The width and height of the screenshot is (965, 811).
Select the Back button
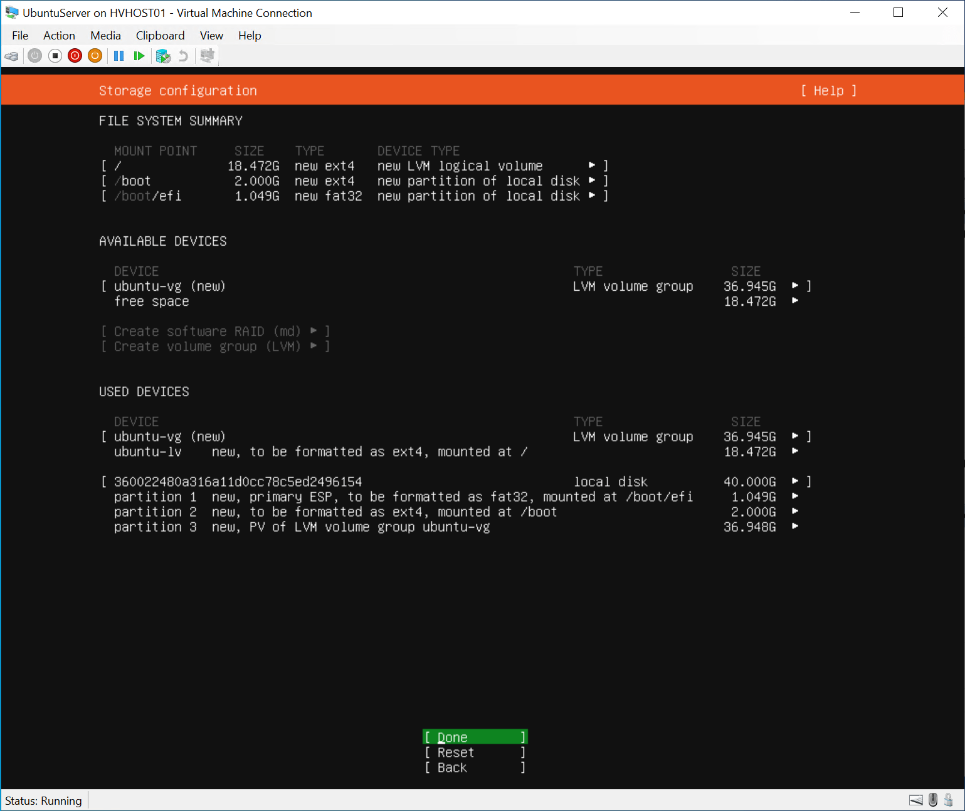pyautogui.click(x=475, y=767)
